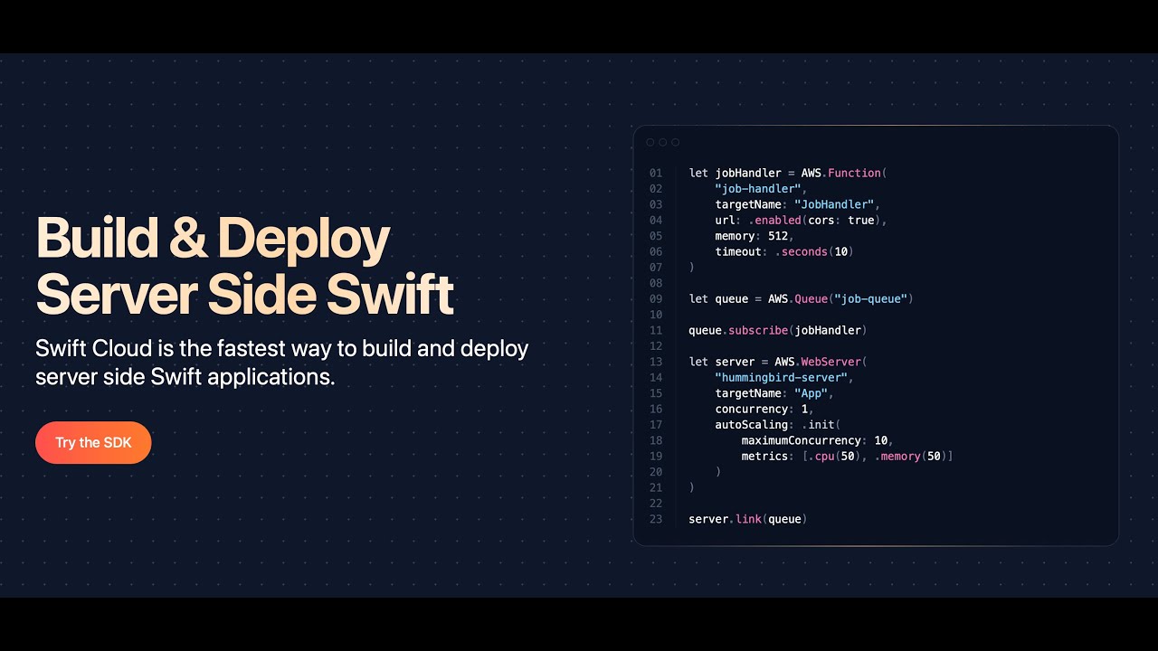Click the timeout: .seconds(10) line
This screenshot has height=651, width=1158.
[784, 251]
